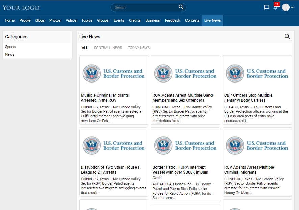Click summary text about three migrants with prior convictions
Image resolution: width=299 pixels, height=210 pixels.
point(182,114)
